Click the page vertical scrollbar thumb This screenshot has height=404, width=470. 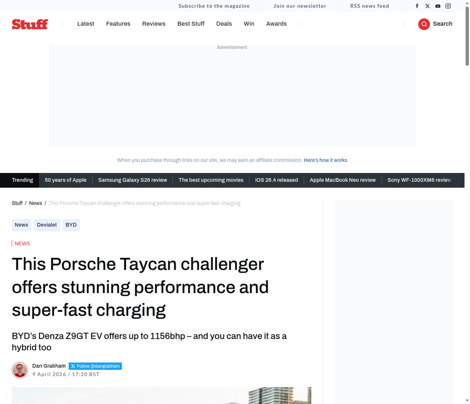point(467,36)
